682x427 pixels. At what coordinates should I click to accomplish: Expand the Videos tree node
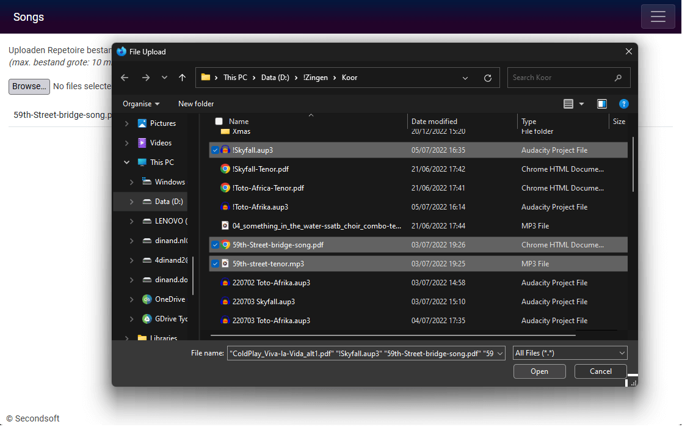[x=126, y=143]
